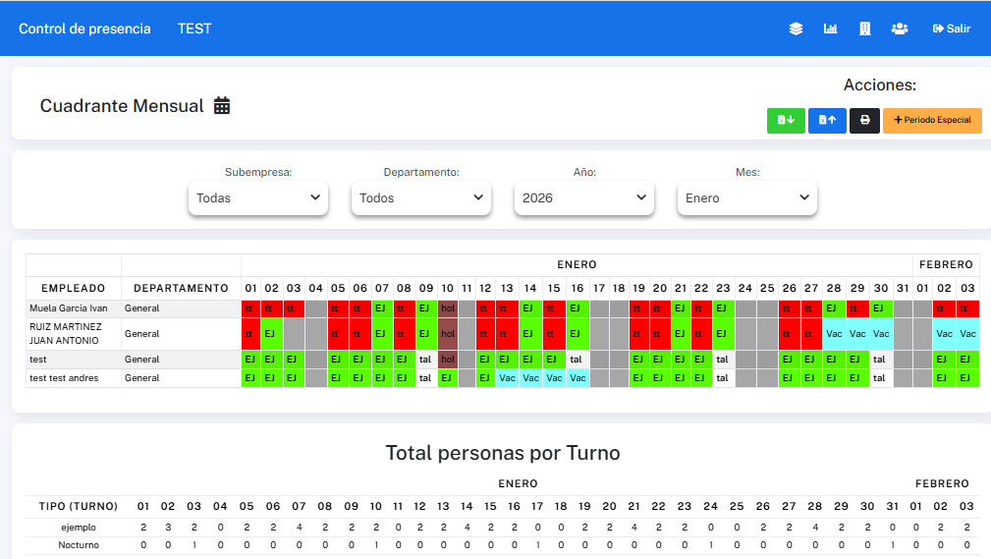Image resolution: width=991 pixels, height=559 pixels.
Task: Open the layers stack icon in navbar
Action: click(x=796, y=28)
